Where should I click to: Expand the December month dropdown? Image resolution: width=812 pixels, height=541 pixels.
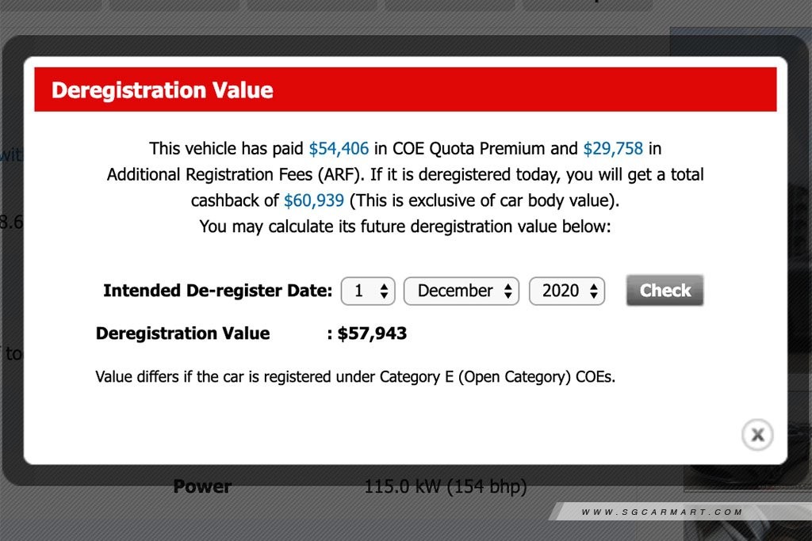(461, 291)
